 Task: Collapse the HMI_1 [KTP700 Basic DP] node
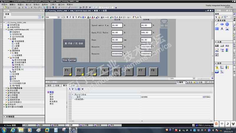tap(6, 30)
